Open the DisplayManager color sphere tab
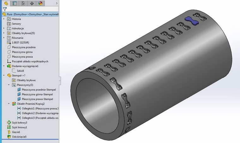240x143 pixels. [x=40, y=3]
